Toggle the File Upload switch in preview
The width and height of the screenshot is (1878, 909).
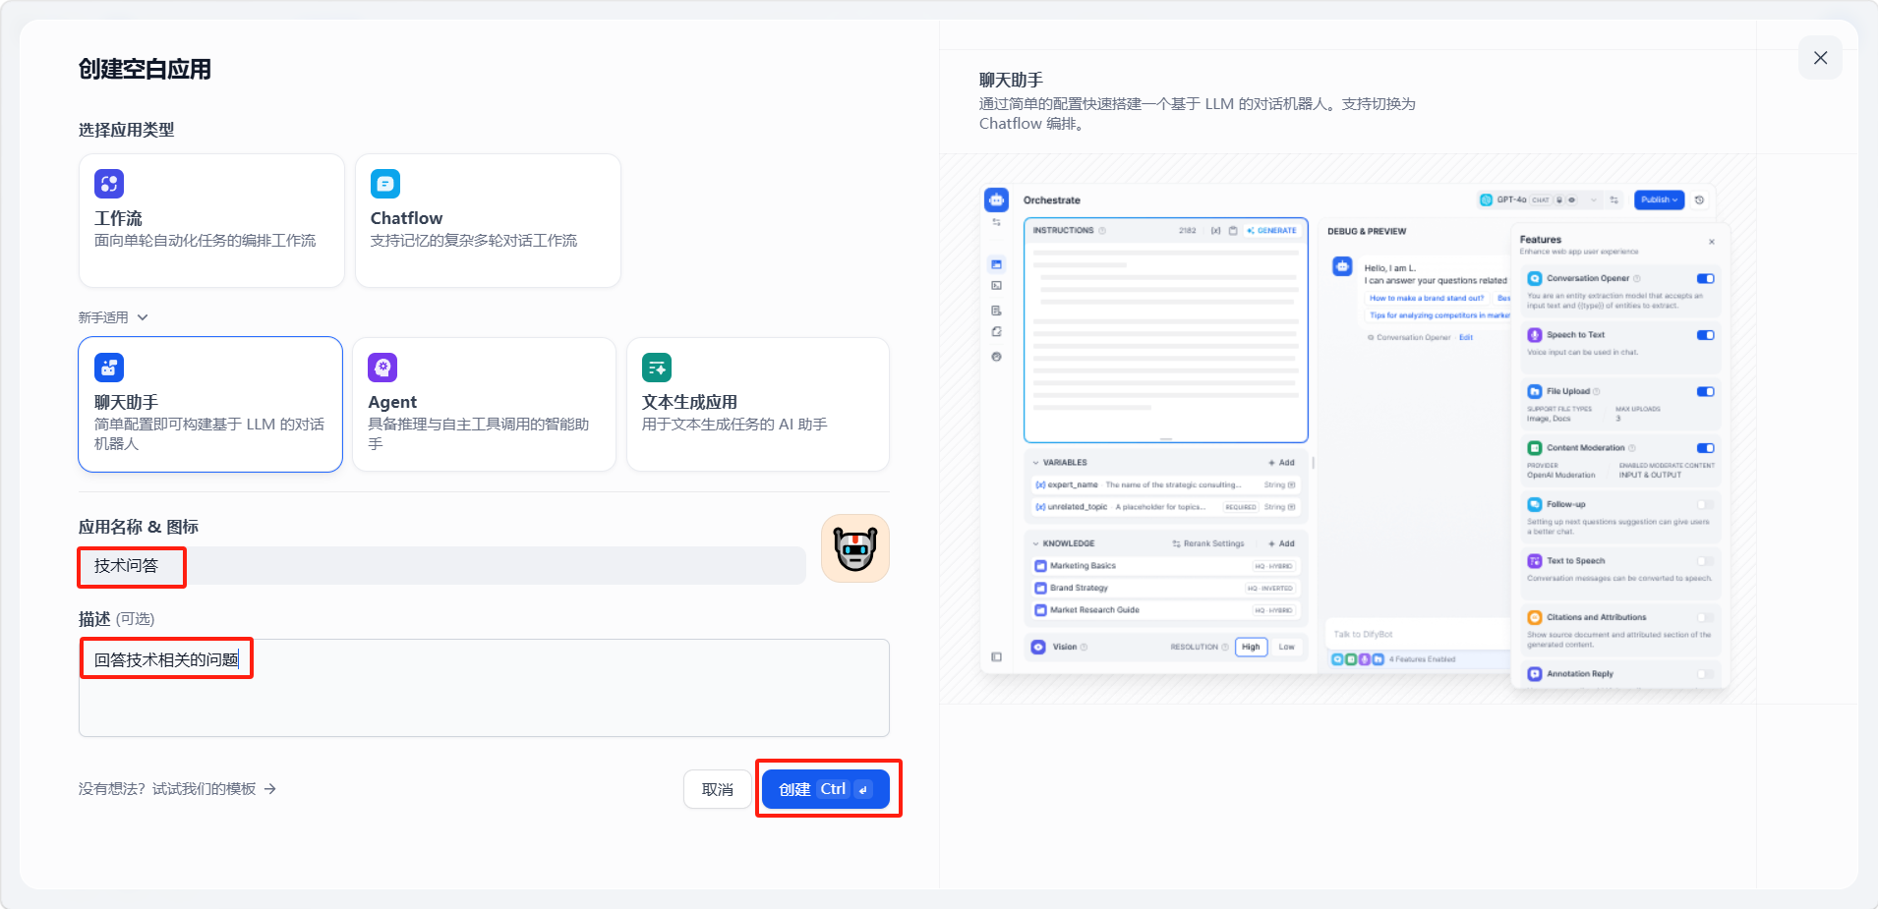point(1705,392)
